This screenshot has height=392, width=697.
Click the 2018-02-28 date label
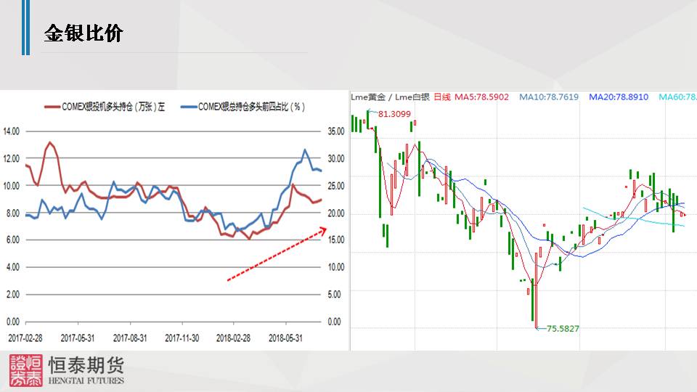click(233, 338)
